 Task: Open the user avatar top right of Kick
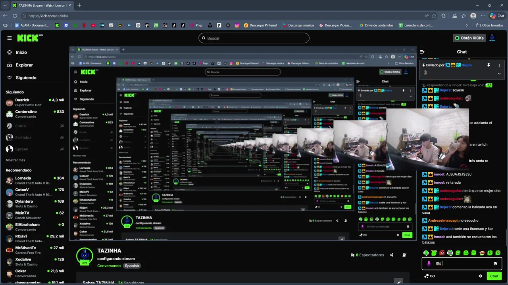[492, 38]
